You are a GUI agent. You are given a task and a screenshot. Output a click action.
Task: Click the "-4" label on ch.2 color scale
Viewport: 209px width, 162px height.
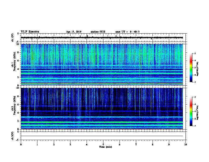pos(194,104)
